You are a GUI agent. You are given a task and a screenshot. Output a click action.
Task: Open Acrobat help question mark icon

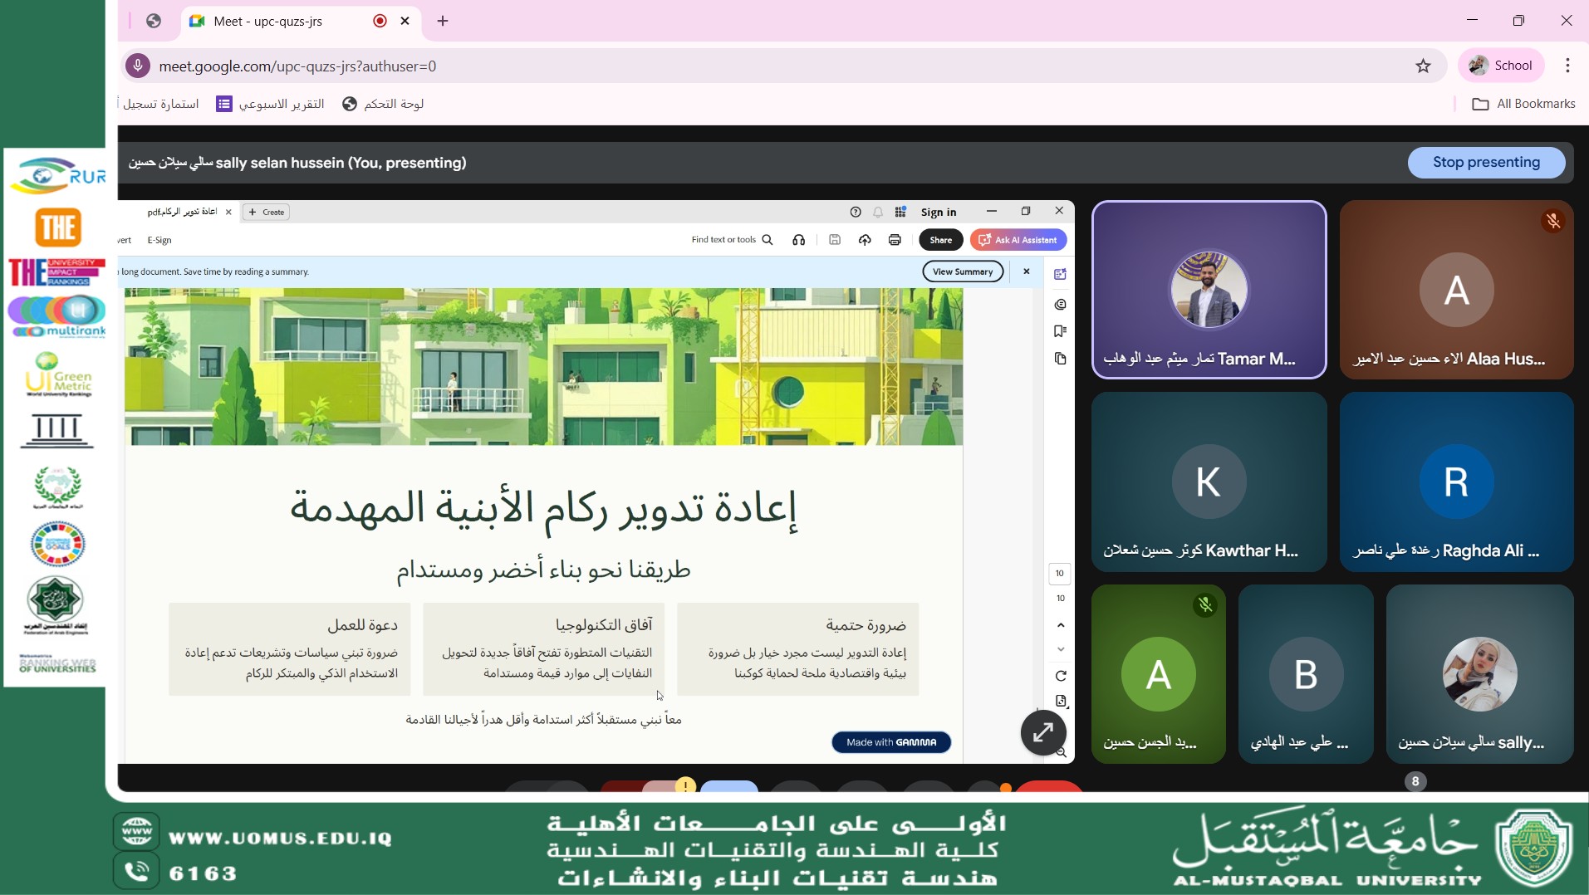(x=856, y=212)
